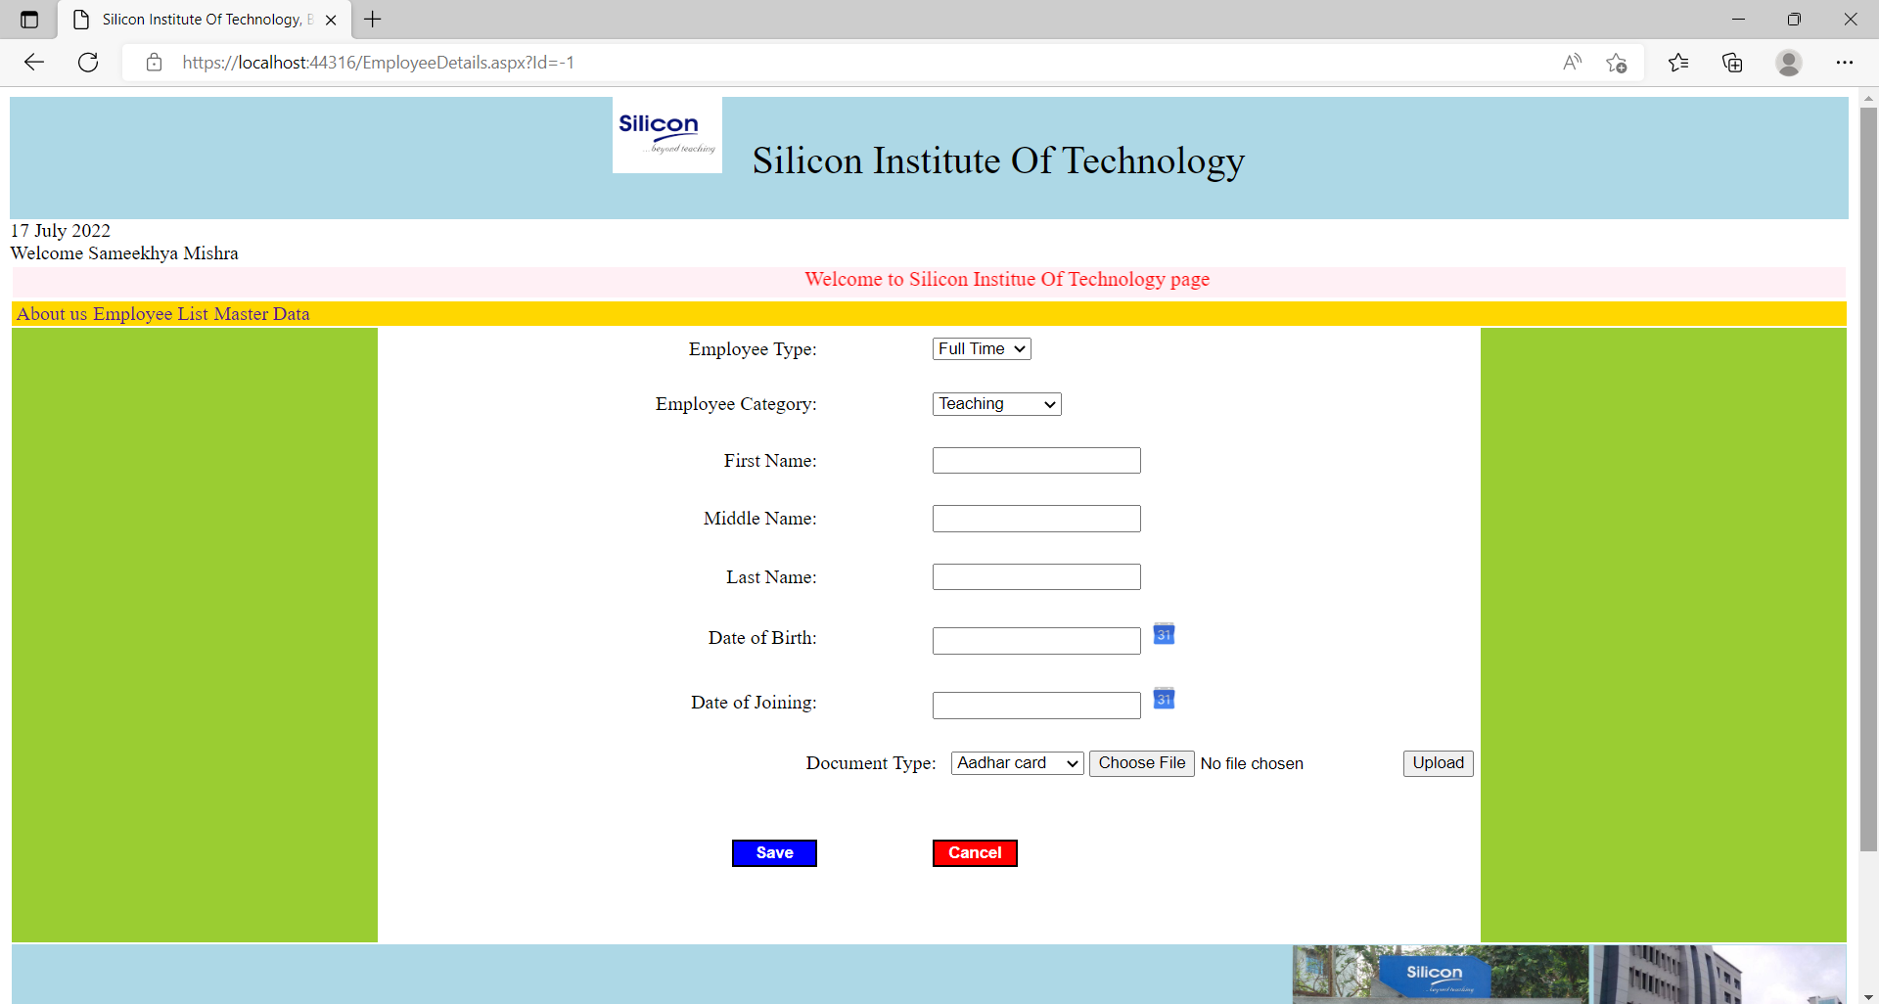Screen dimensions: 1879x1004
Task: Open the Employee List menu link
Action: tap(151, 314)
